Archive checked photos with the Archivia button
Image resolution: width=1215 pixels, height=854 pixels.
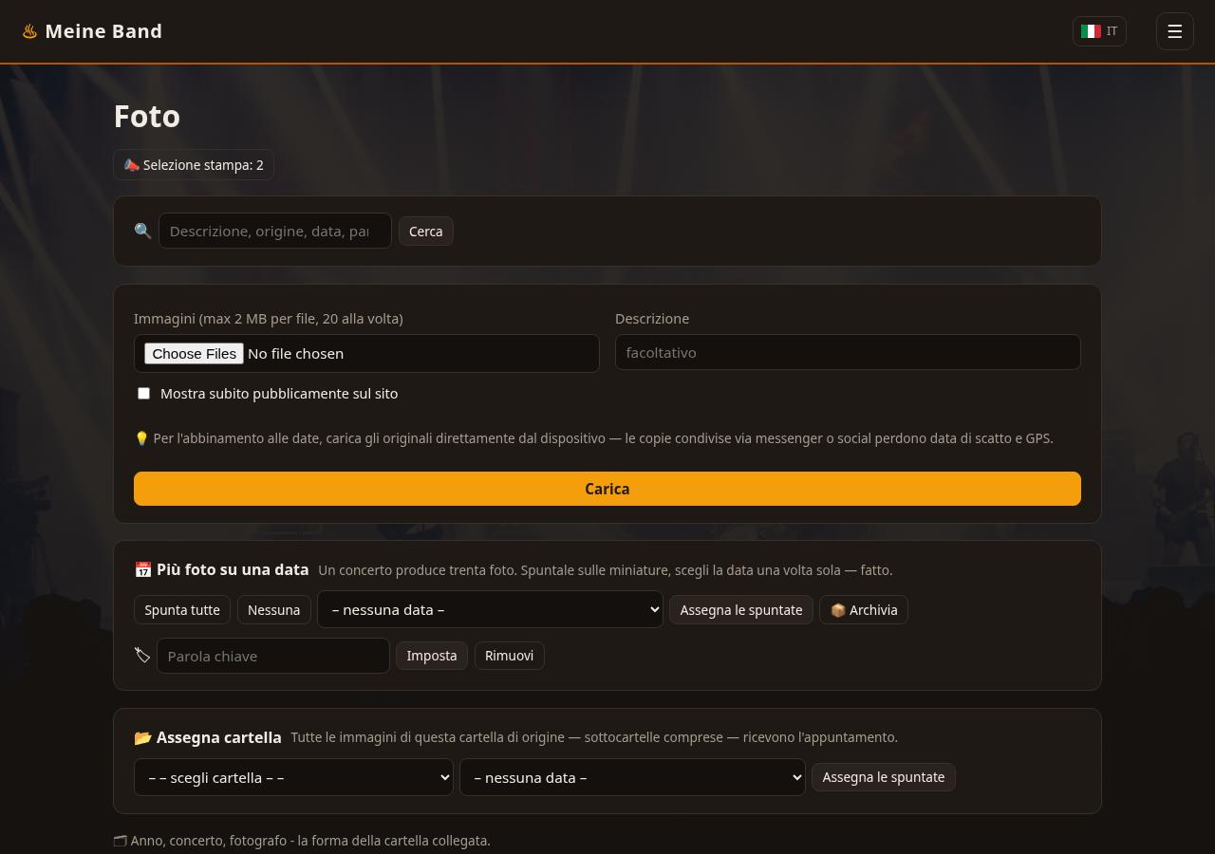pos(864,610)
